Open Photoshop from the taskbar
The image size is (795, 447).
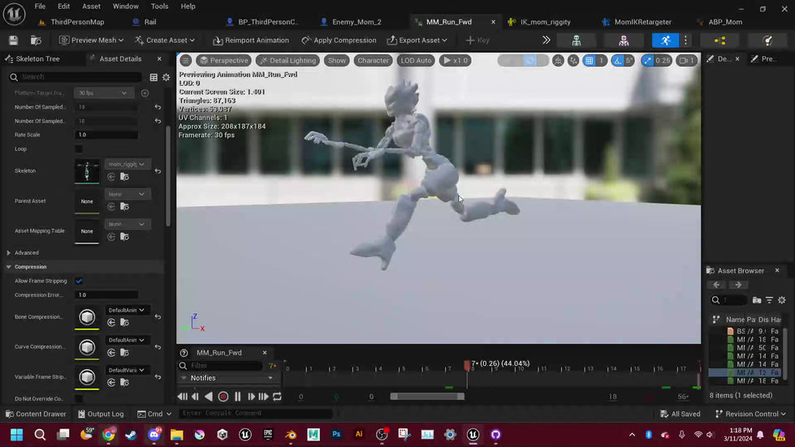tap(336, 434)
